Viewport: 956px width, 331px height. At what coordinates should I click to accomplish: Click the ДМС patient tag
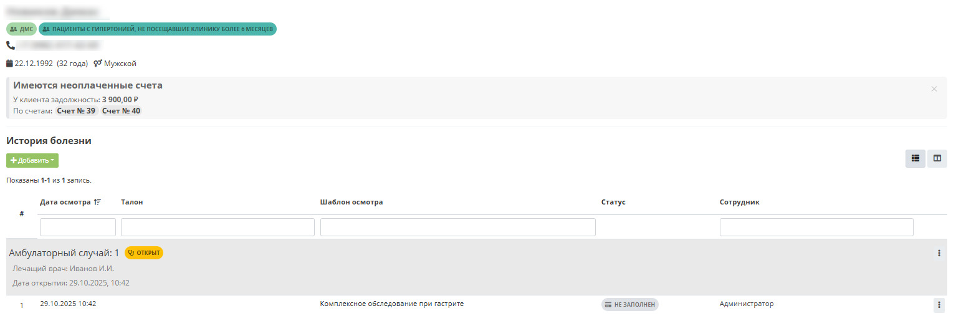22,29
